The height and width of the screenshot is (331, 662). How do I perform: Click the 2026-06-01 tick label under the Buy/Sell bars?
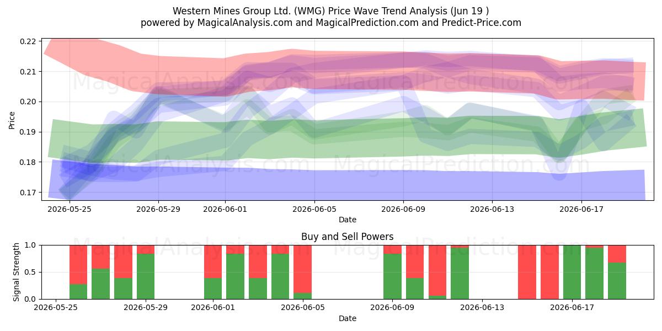(x=213, y=308)
